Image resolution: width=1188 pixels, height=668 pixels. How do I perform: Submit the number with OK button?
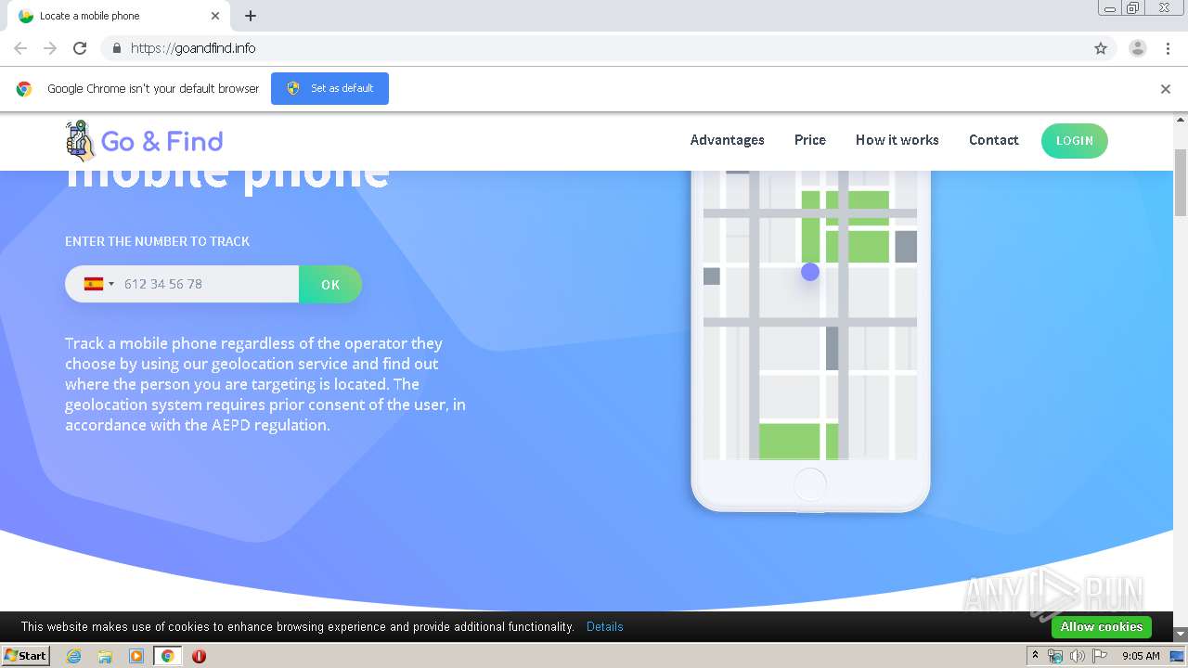point(330,284)
